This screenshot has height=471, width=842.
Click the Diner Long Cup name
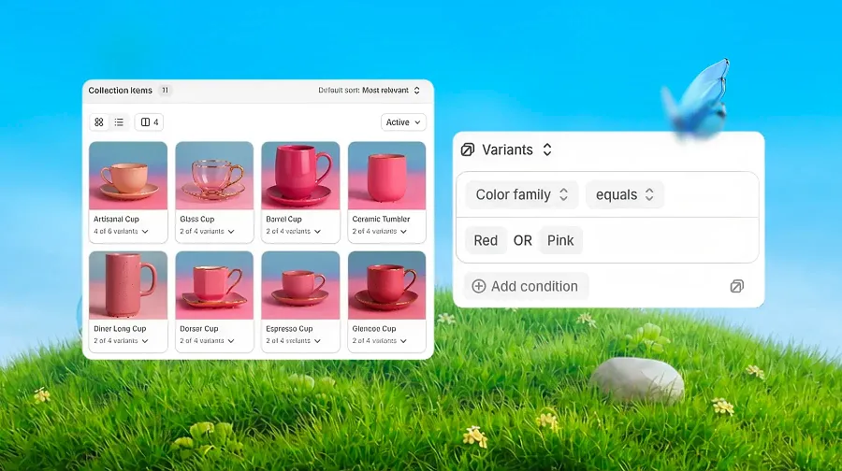click(120, 328)
